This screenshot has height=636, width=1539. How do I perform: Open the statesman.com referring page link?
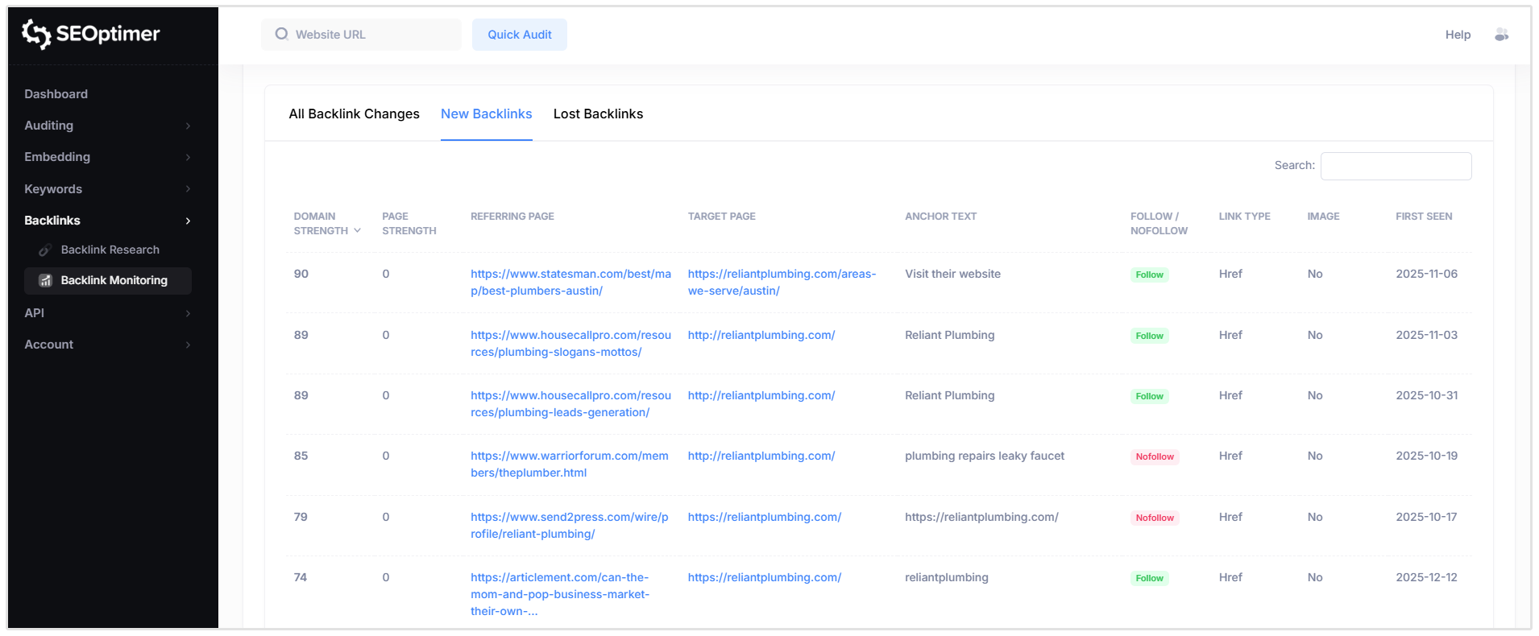click(x=570, y=282)
